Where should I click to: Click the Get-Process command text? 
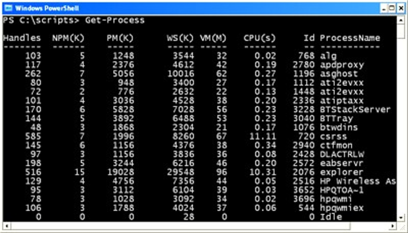(115, 21)
